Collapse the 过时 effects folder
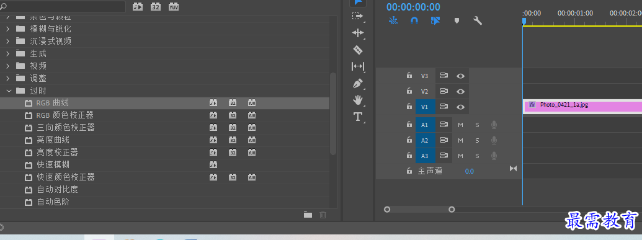The width and height of the screenshot is (642, 240). 9,91
